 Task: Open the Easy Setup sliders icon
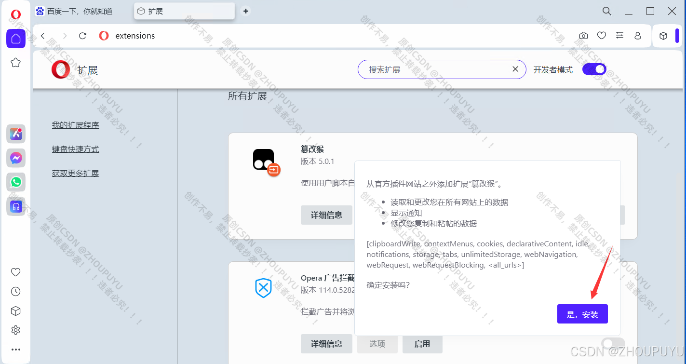tap(620, 36)
